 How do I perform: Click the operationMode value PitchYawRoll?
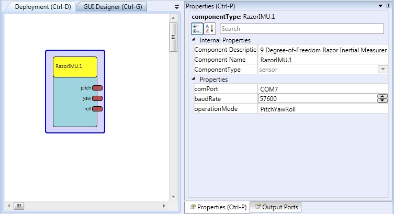tap(323, 109)
